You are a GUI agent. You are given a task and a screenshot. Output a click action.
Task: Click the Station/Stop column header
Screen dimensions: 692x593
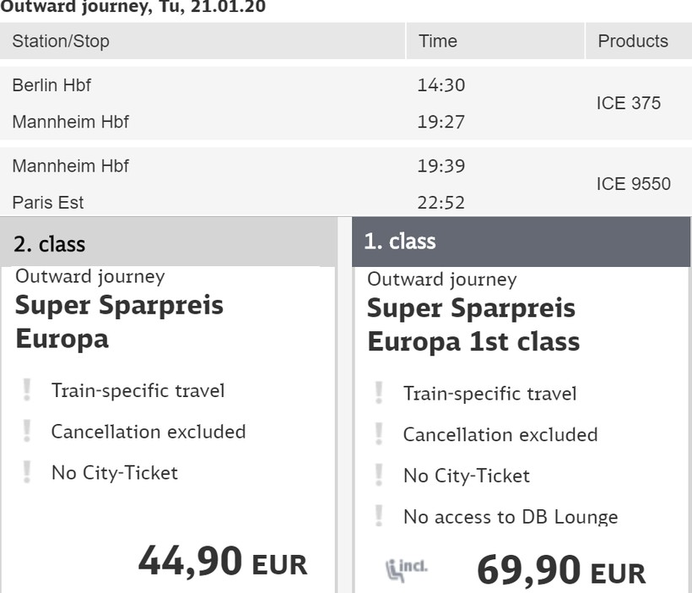[x=61, y=41]
